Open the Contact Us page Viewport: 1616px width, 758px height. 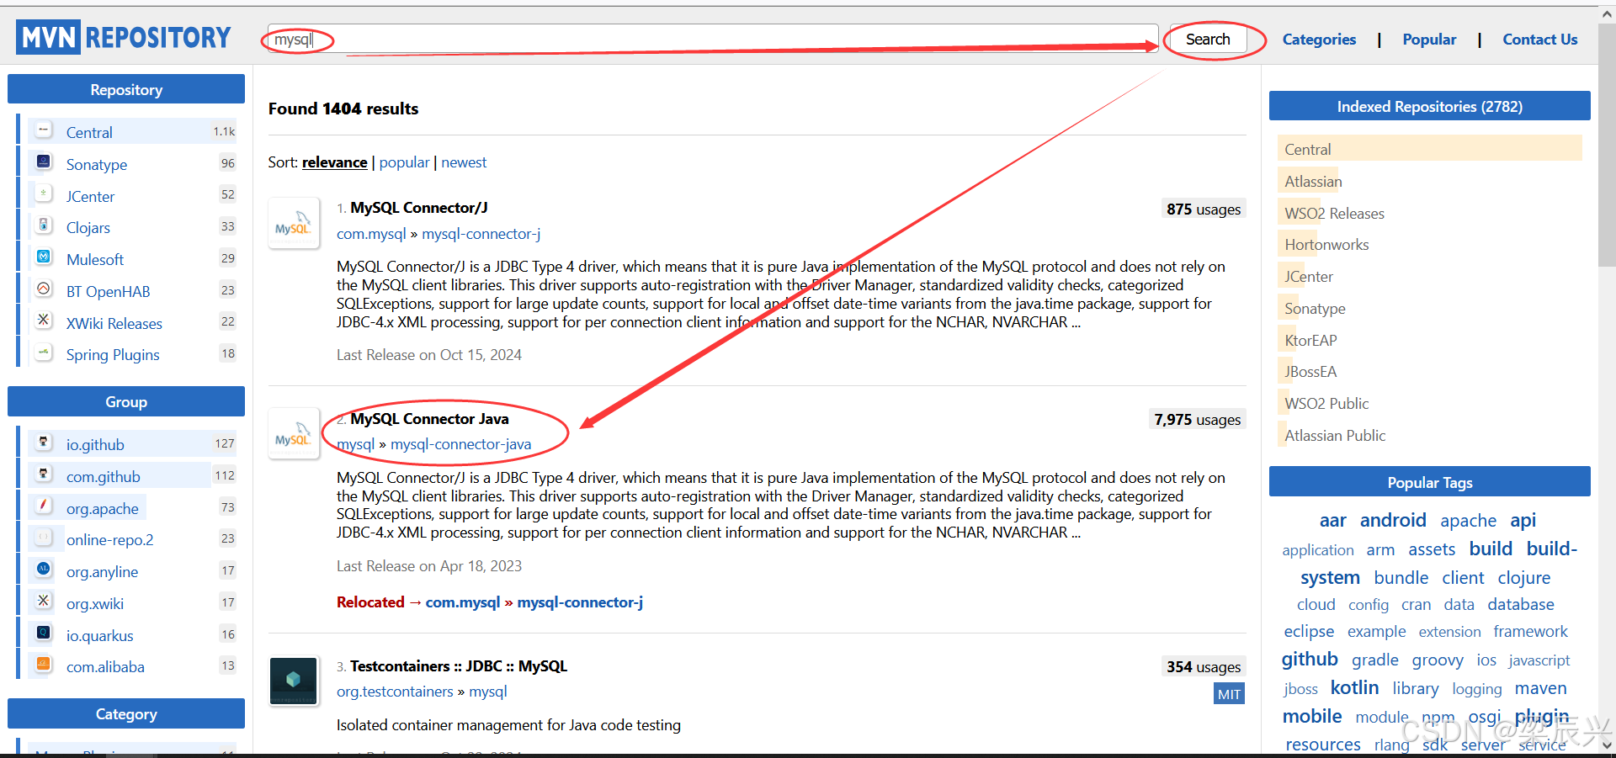1540,40
